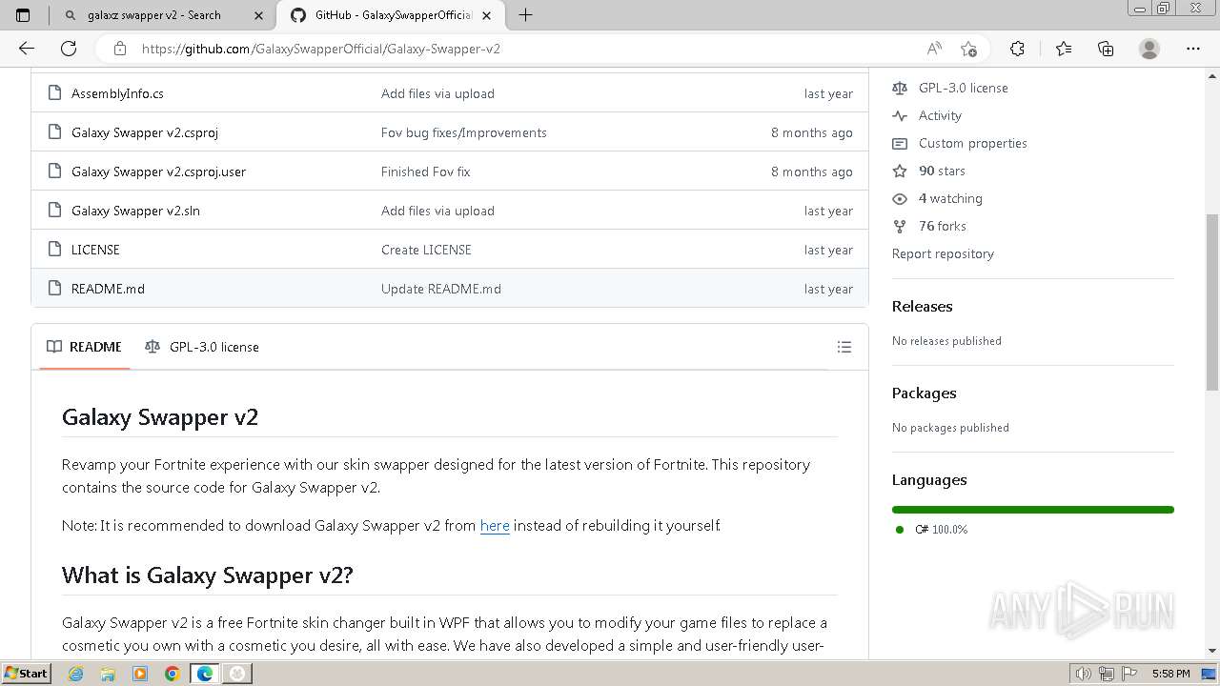Launch Chrome from taskbar
This screenshot has width=1220, height=686.
[172, 674]
